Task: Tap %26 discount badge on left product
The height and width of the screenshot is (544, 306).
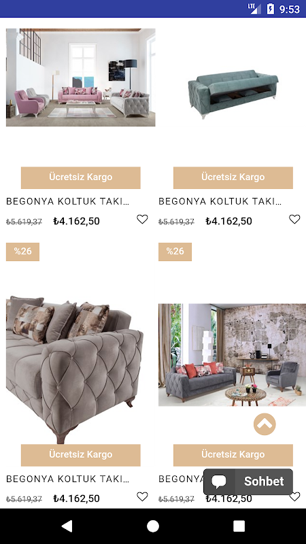Action: pos(22,252)
